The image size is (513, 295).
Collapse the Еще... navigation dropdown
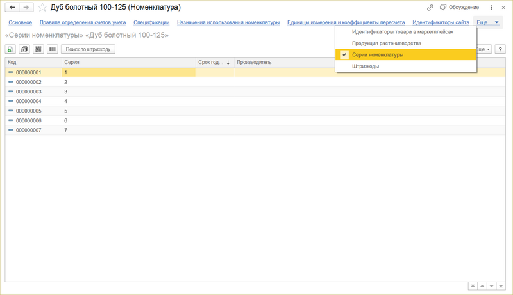point(488,22)
